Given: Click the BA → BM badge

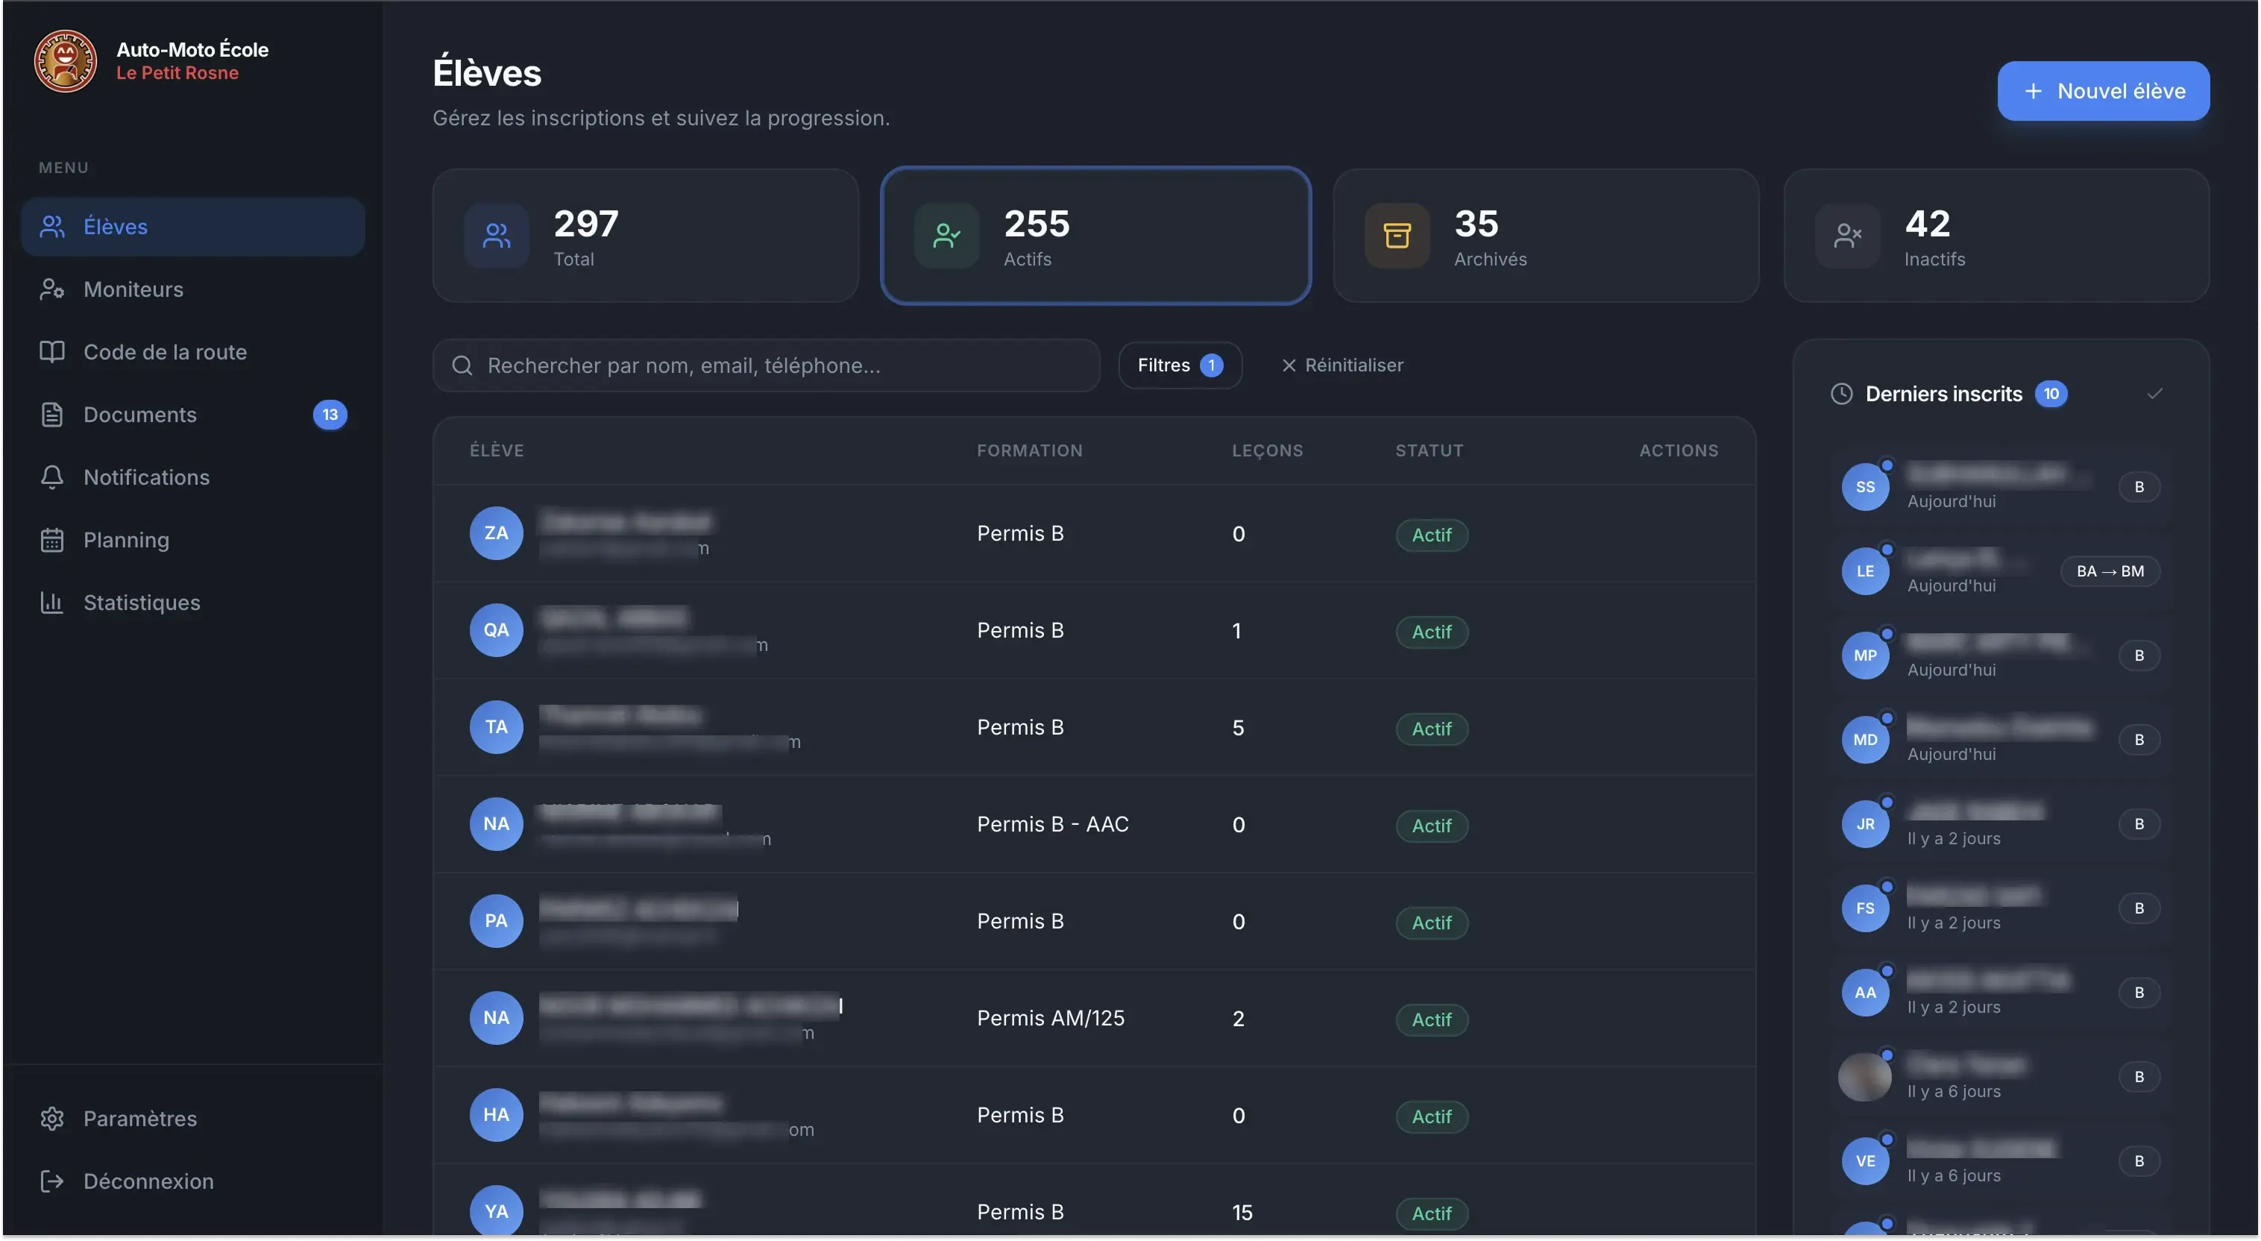Looking at the screenshot, I should (x=2109, y=571).
